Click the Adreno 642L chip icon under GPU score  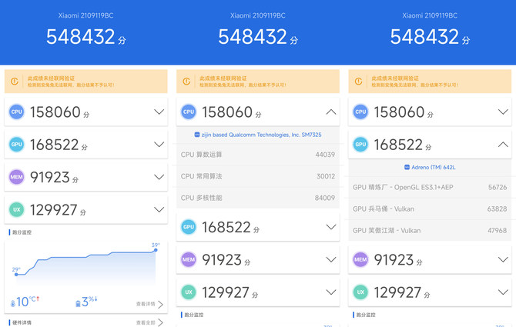pos(406,167)
